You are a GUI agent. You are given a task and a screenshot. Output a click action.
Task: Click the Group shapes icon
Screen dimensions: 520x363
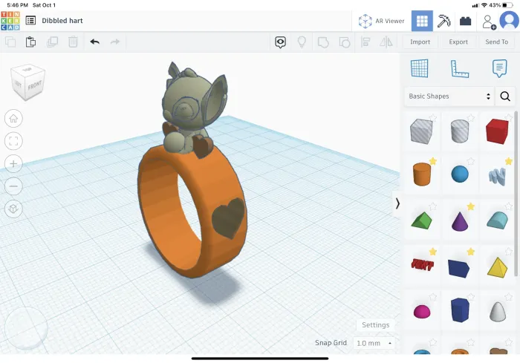click(323, 42)
